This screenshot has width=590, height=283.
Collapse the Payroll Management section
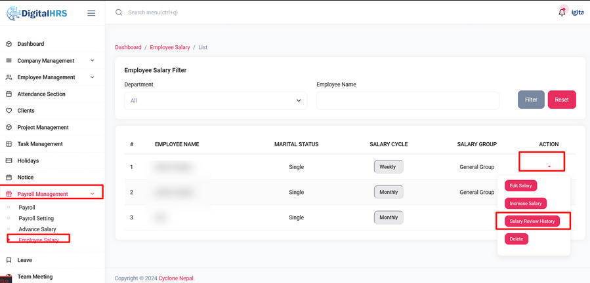pyautogui.click(x=93, y=194)
